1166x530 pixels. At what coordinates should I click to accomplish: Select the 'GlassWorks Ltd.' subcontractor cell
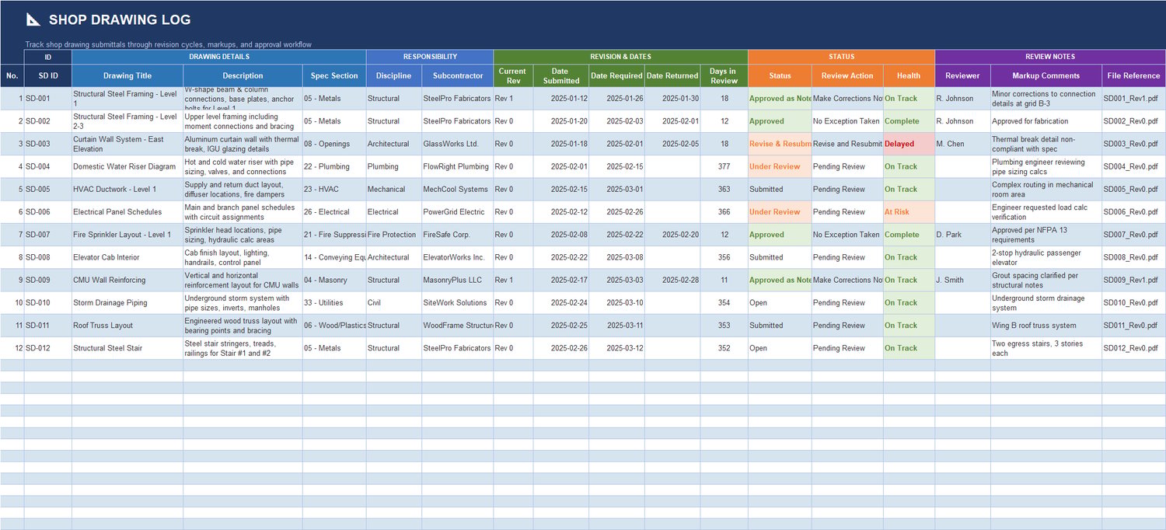coord(458,144)
